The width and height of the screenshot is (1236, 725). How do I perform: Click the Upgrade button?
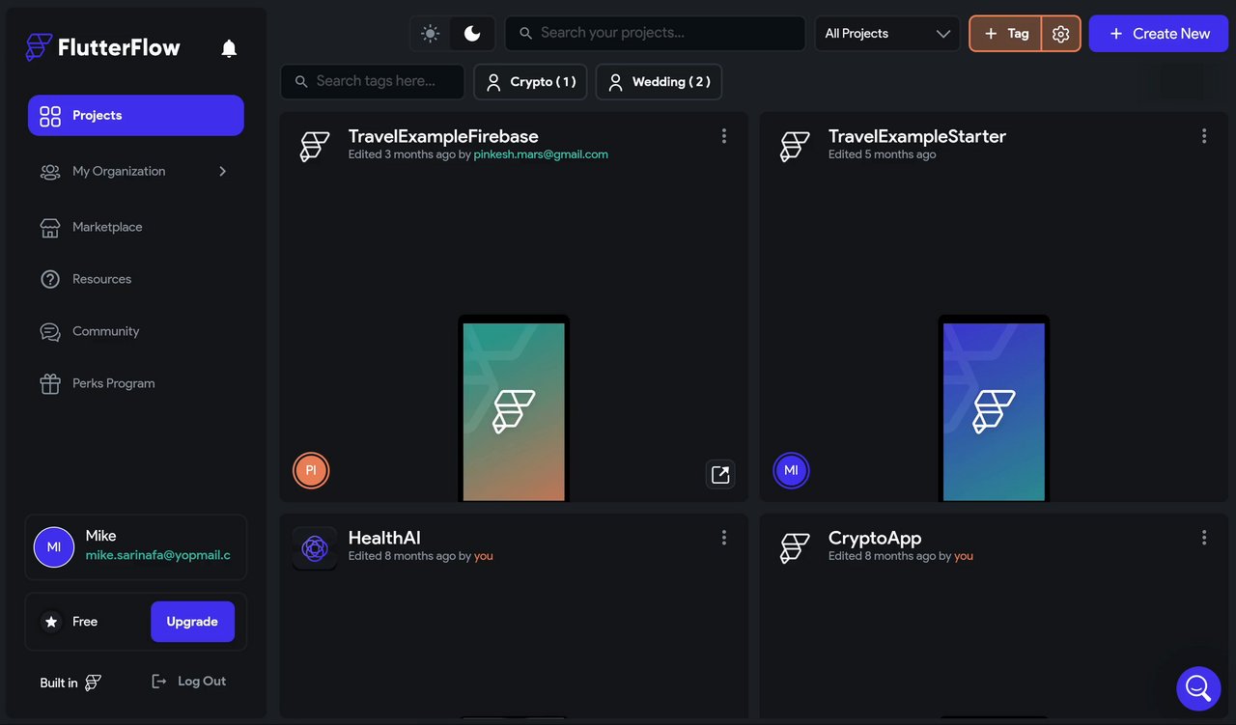(192, 622)
